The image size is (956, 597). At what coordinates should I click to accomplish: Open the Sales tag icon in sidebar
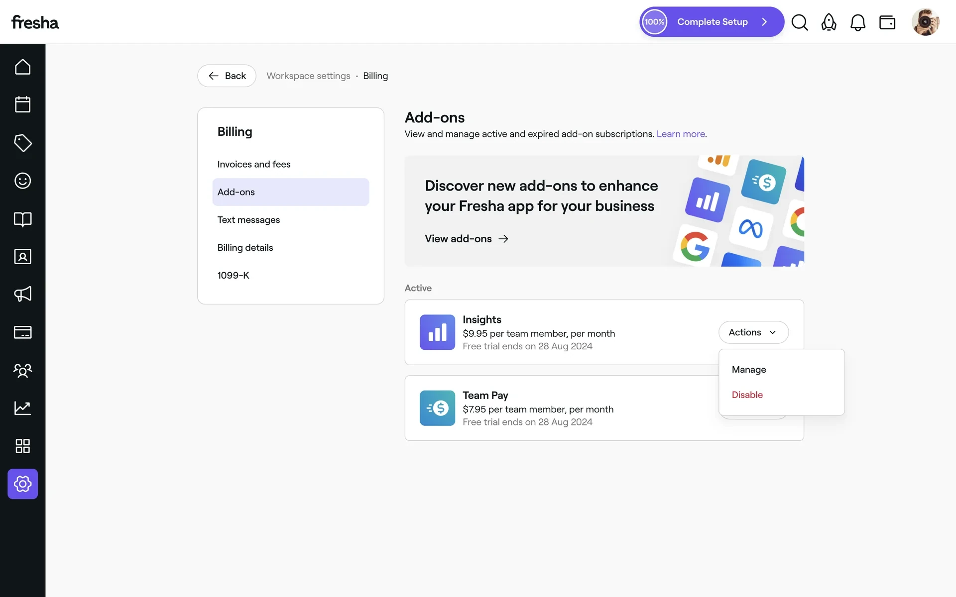(22, 143)
